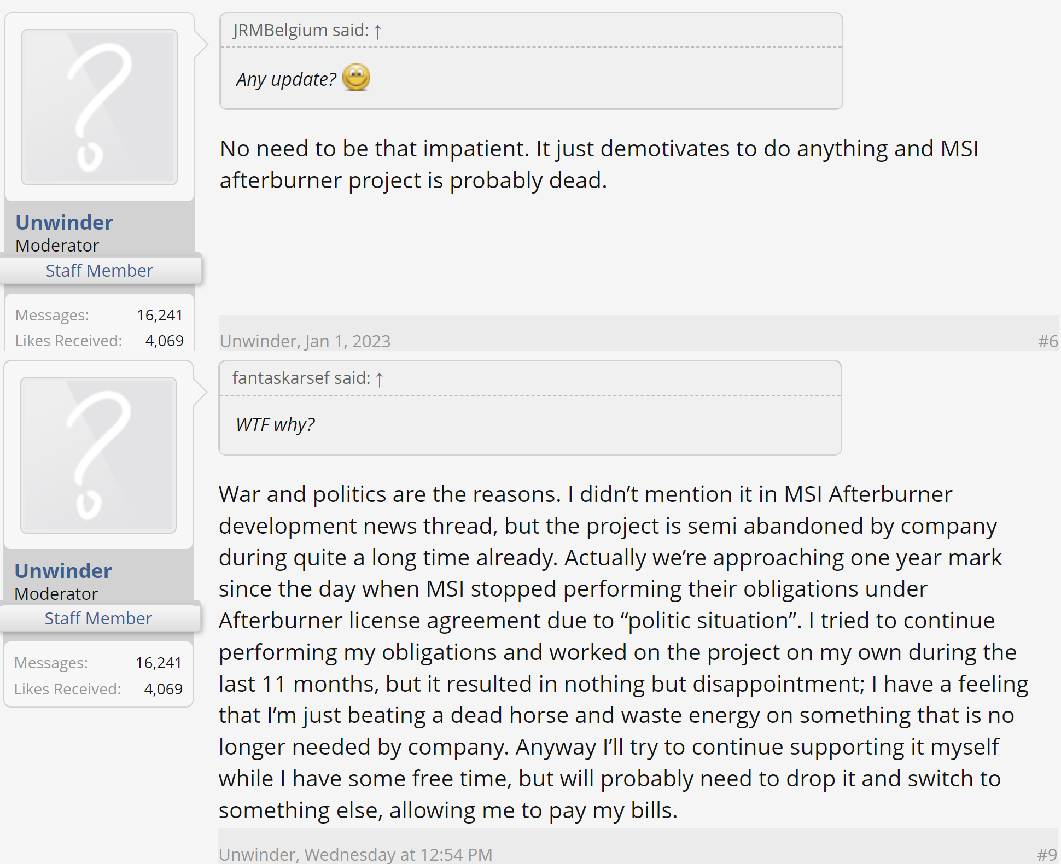Click the "fantaskarsef said:" quote header
Image resolution: width=1061 pixels, height=864 pixels.
(x=301, y=378)
